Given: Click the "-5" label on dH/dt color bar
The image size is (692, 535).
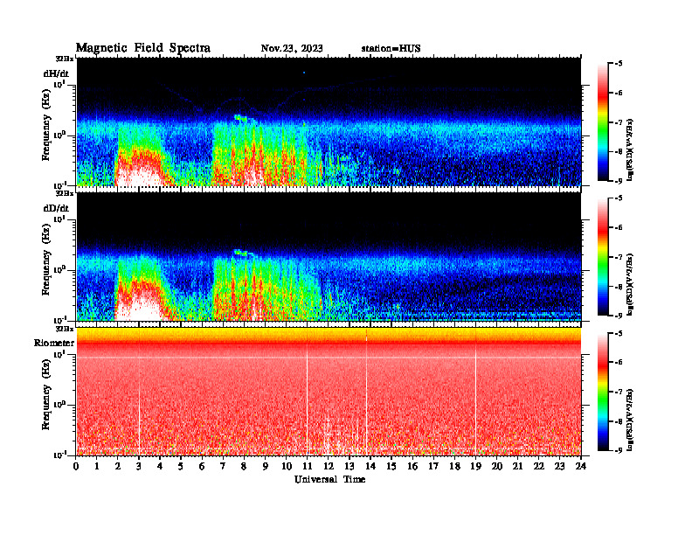Looking at the screenshot, I should (x=619, y=64).
